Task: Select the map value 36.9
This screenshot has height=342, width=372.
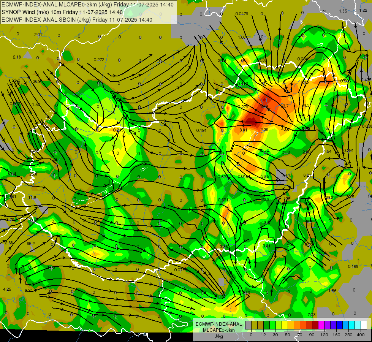Action: coord(37,81)
